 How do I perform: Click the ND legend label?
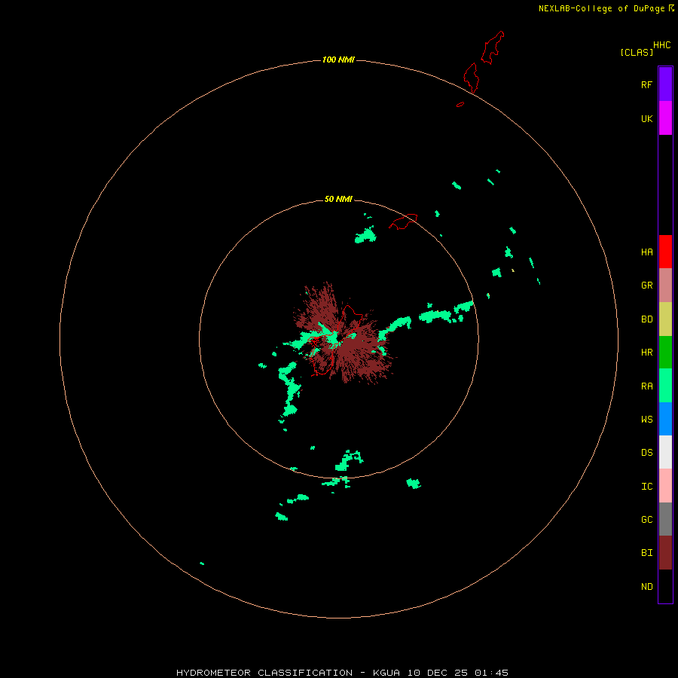tap(646, 587)
